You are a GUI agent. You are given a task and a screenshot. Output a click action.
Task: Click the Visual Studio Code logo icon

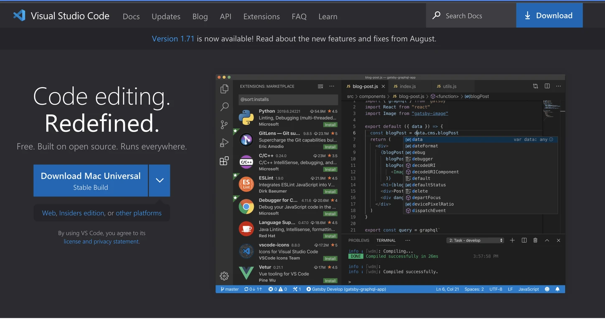[x=19, y=15]
